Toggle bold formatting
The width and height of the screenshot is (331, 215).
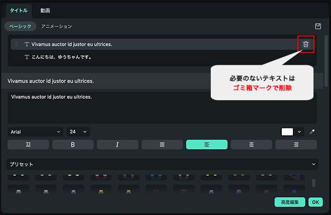(73, 144)
